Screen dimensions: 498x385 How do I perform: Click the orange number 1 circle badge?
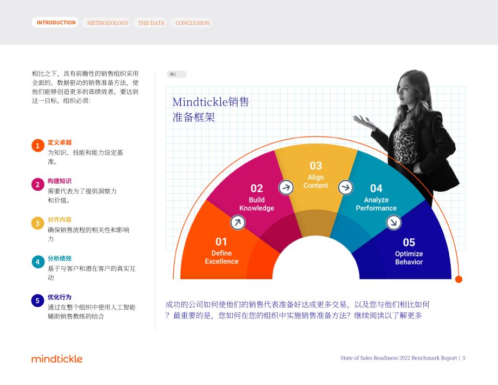(38, 146)
